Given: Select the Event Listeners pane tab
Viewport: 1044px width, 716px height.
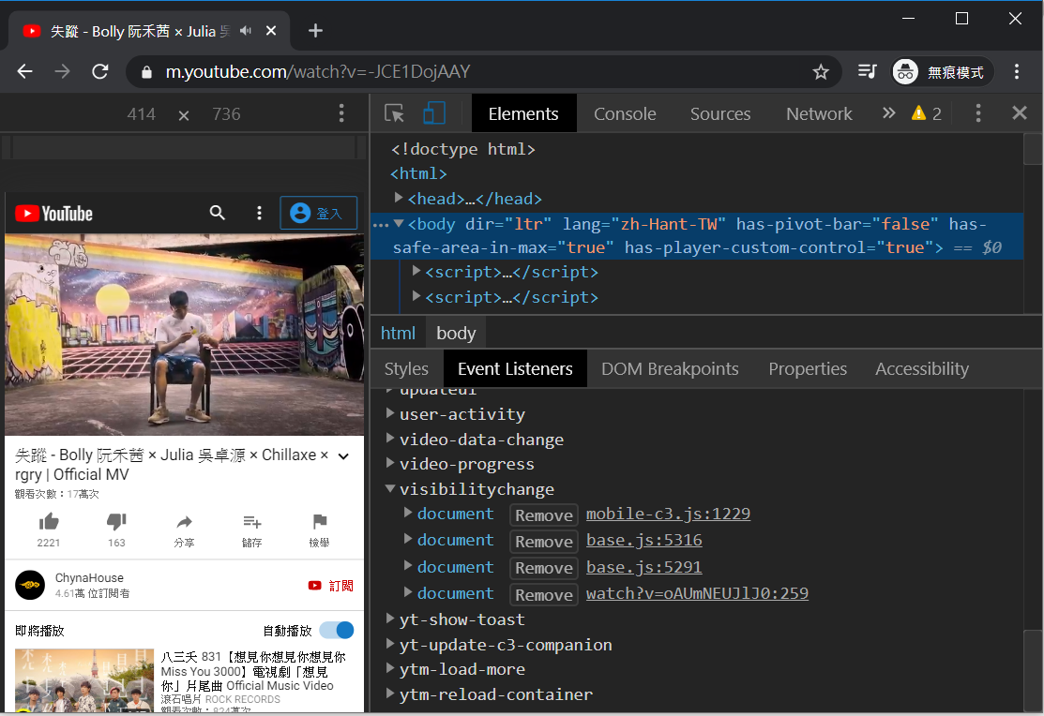Looking at the screenshot, I should click(x=515, y=368).
